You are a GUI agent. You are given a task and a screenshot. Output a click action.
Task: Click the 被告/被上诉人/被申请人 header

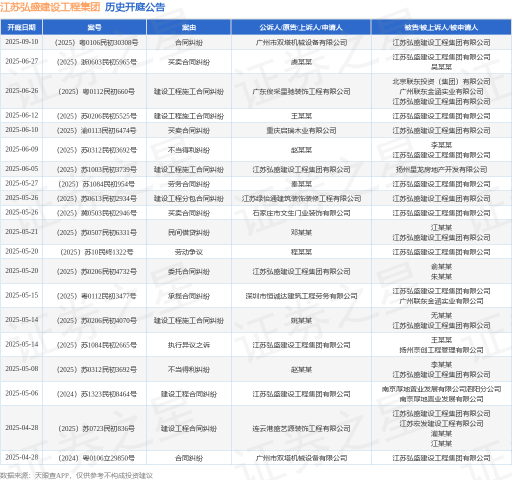tap(441, 27)
